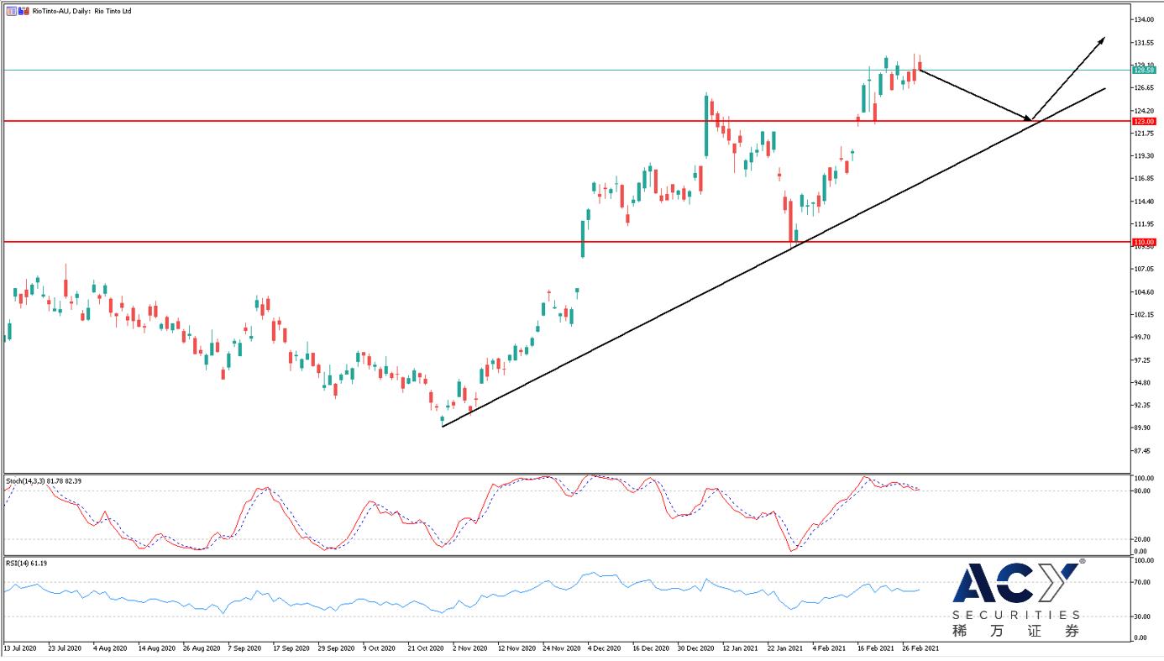Select the chart title RioTinto-AU, Daily

point(61,11)
